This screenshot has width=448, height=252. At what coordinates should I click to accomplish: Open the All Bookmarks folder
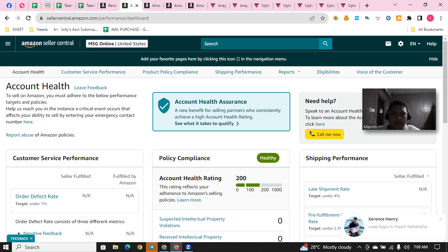tap(427, 30)
